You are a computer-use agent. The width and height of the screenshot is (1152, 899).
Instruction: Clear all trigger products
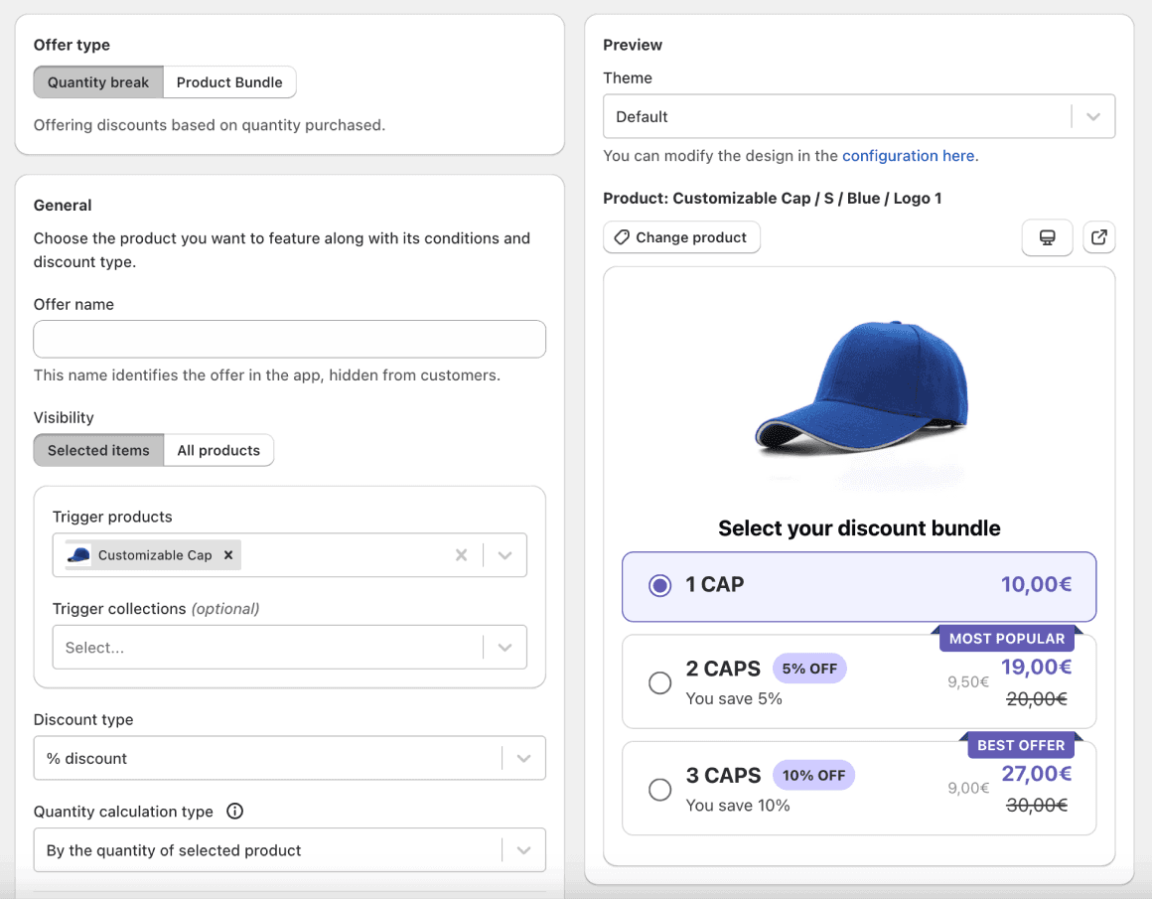[462, 555]
